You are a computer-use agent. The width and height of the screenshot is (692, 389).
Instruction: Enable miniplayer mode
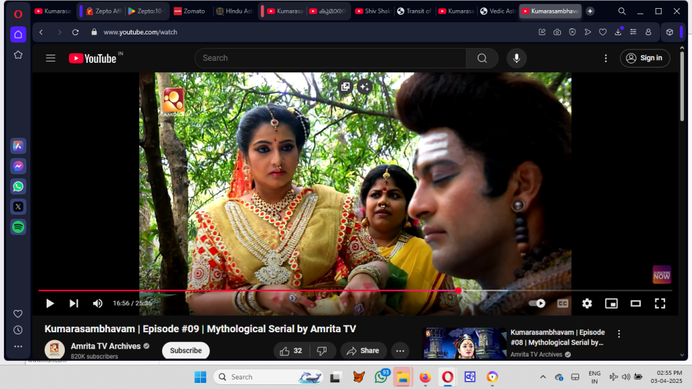tap(611, 303)
